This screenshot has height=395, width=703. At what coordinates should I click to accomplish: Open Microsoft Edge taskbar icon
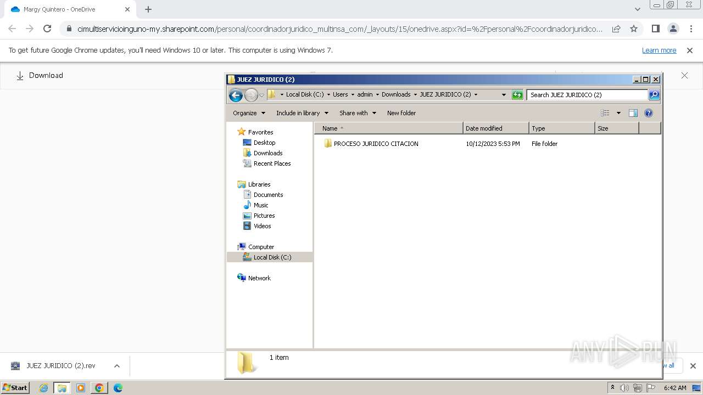tap(118, 388)
